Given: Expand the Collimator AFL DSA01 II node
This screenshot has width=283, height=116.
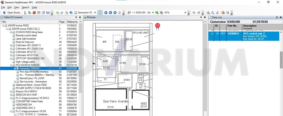Looking at the screenshot, I should 11,45.
